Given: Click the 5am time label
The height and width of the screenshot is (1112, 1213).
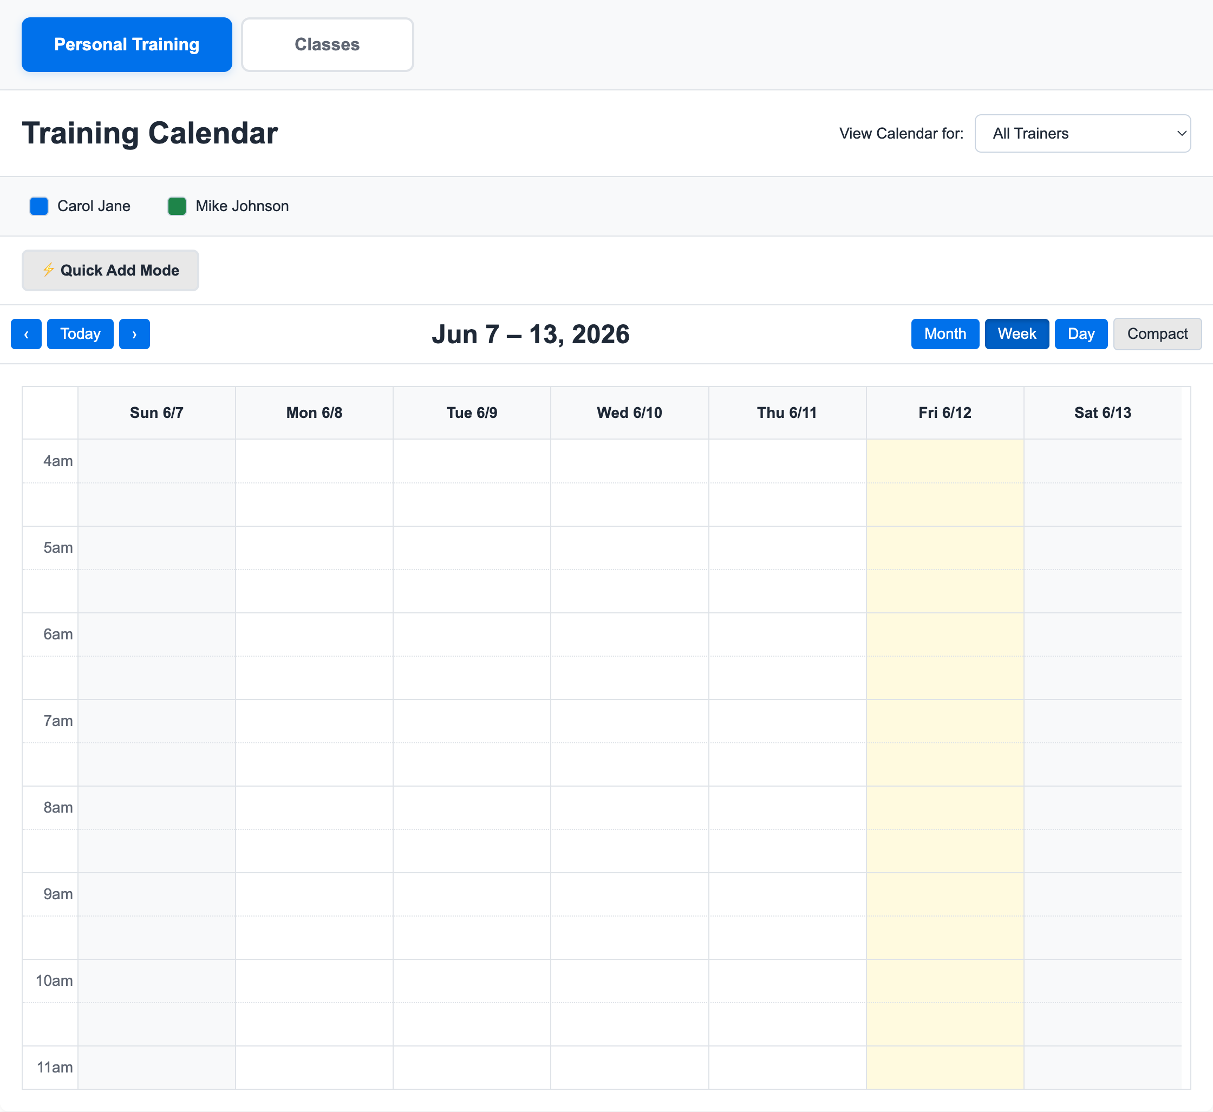Looking at the screenshot, I should point(58,547).
